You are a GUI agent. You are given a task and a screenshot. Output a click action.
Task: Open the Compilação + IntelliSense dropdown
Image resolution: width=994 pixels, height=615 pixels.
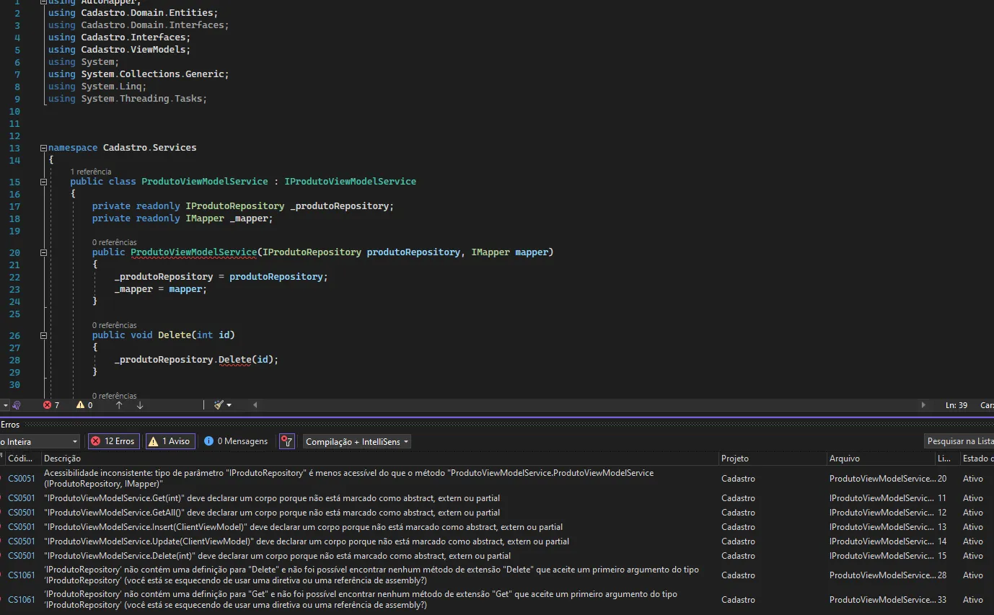[x=356, y=441]
